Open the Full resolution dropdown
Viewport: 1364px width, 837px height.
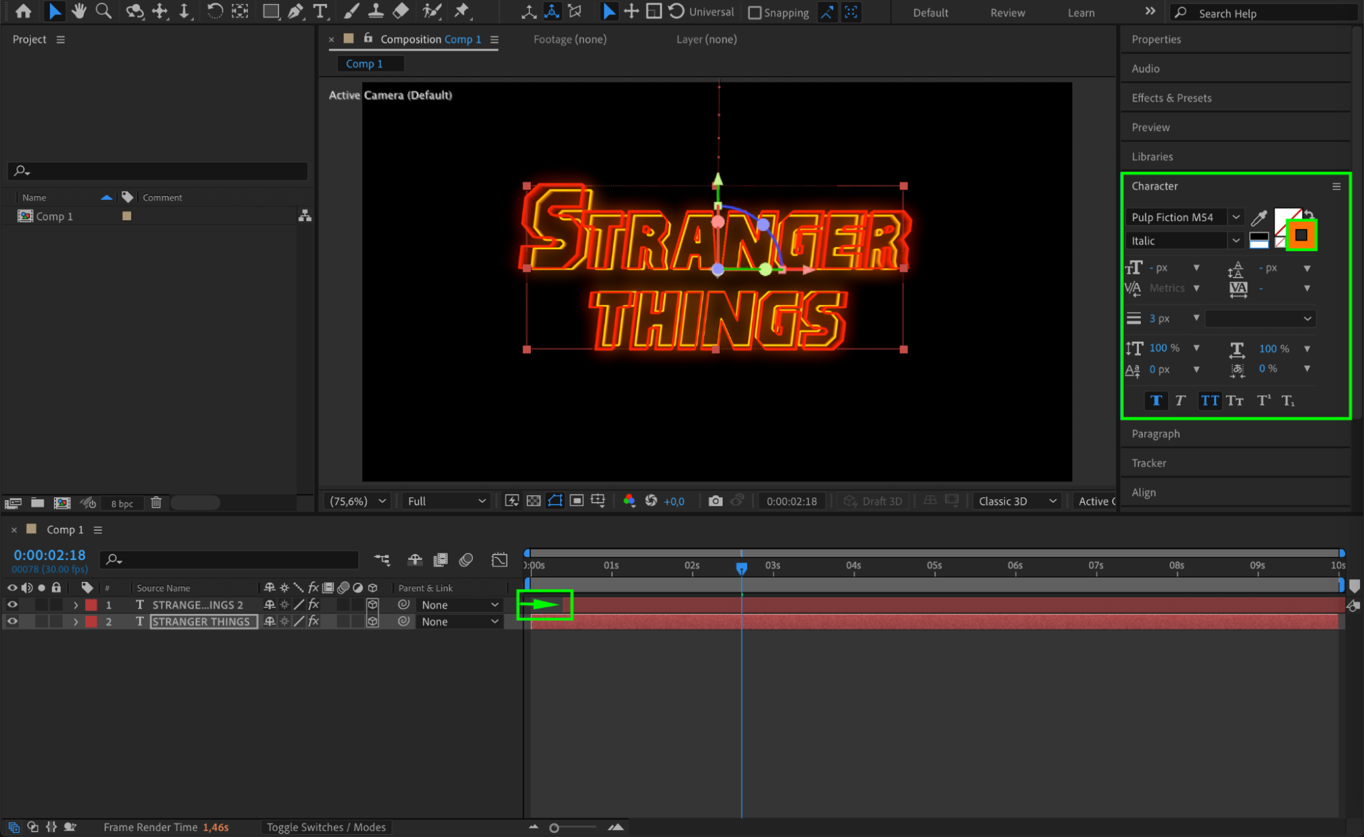pyautogui.click(x=447, y=501)
